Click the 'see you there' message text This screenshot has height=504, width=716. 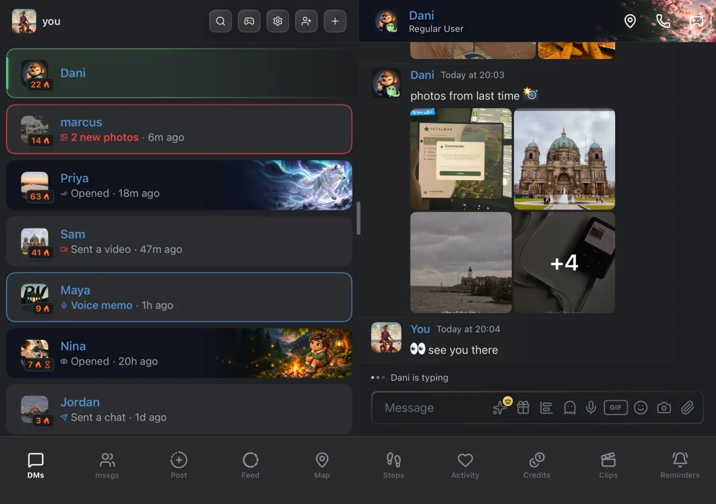click(463, 350)
